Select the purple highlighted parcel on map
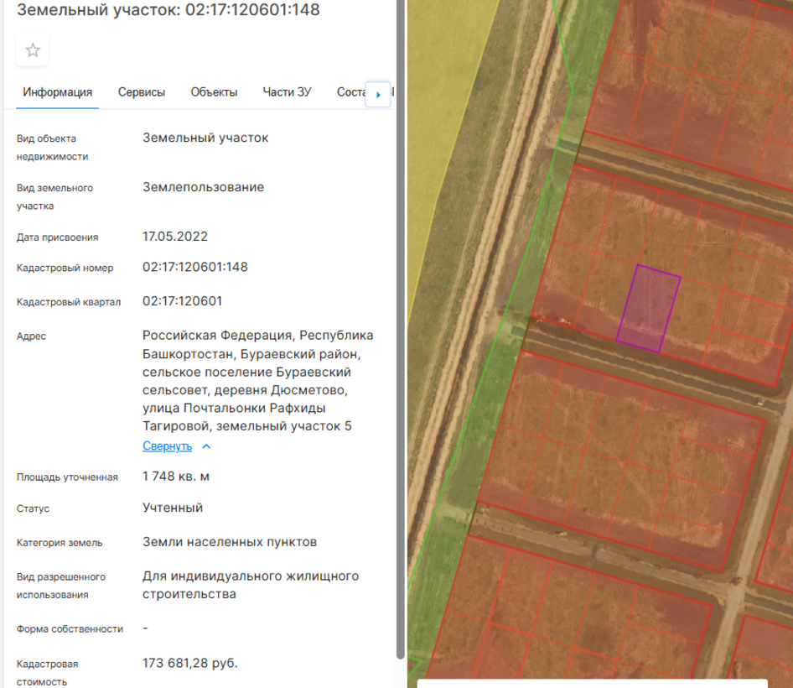The image size is (793, 688). [x=648, y=308]
